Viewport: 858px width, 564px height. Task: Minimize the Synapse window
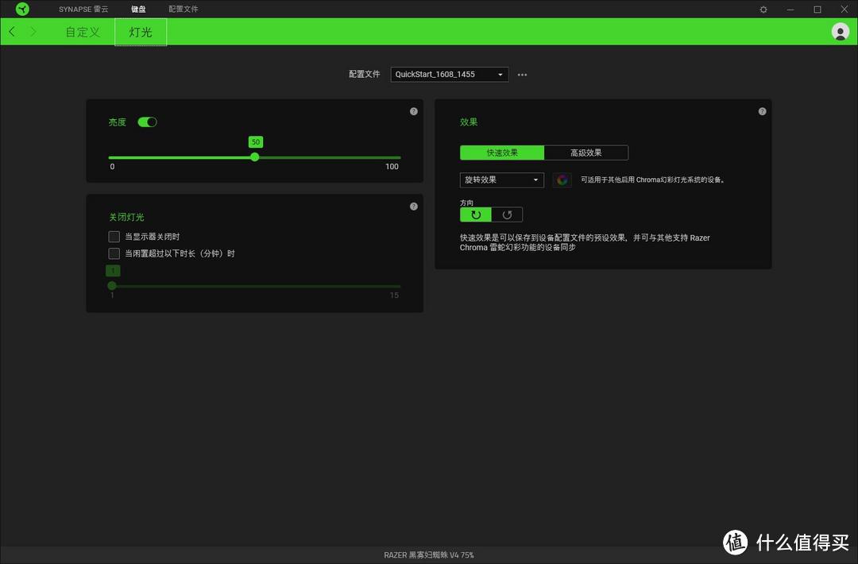click(x=790, y=10)
